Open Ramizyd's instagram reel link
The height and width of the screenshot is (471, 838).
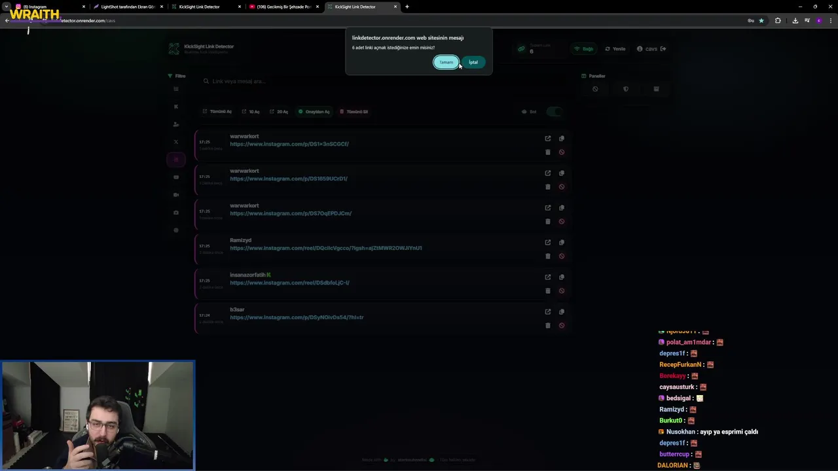326,248
